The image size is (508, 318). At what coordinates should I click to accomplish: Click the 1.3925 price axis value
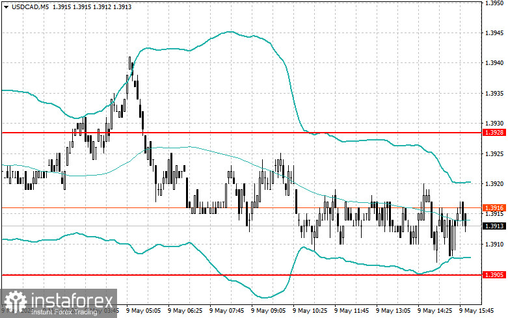pos(494,154)
